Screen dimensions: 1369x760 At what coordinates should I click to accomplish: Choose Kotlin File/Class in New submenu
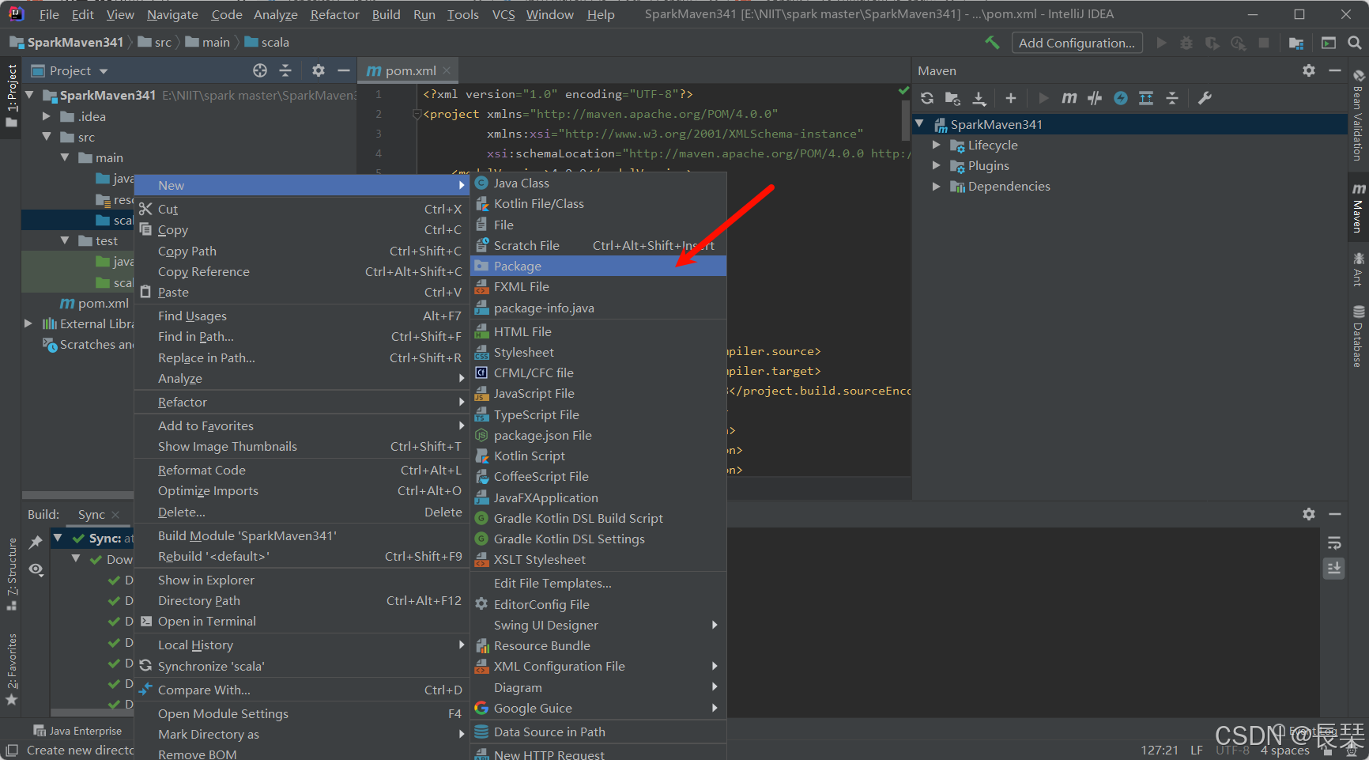[598, 203]
